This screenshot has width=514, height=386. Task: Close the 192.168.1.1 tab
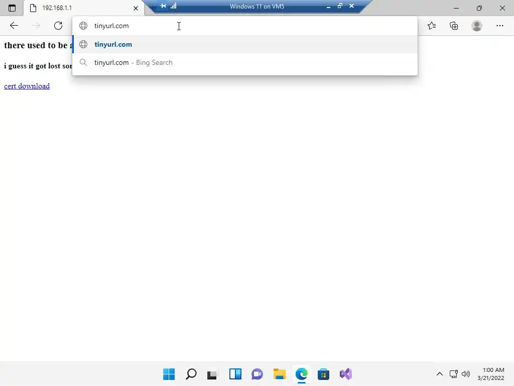pos(136,8)
